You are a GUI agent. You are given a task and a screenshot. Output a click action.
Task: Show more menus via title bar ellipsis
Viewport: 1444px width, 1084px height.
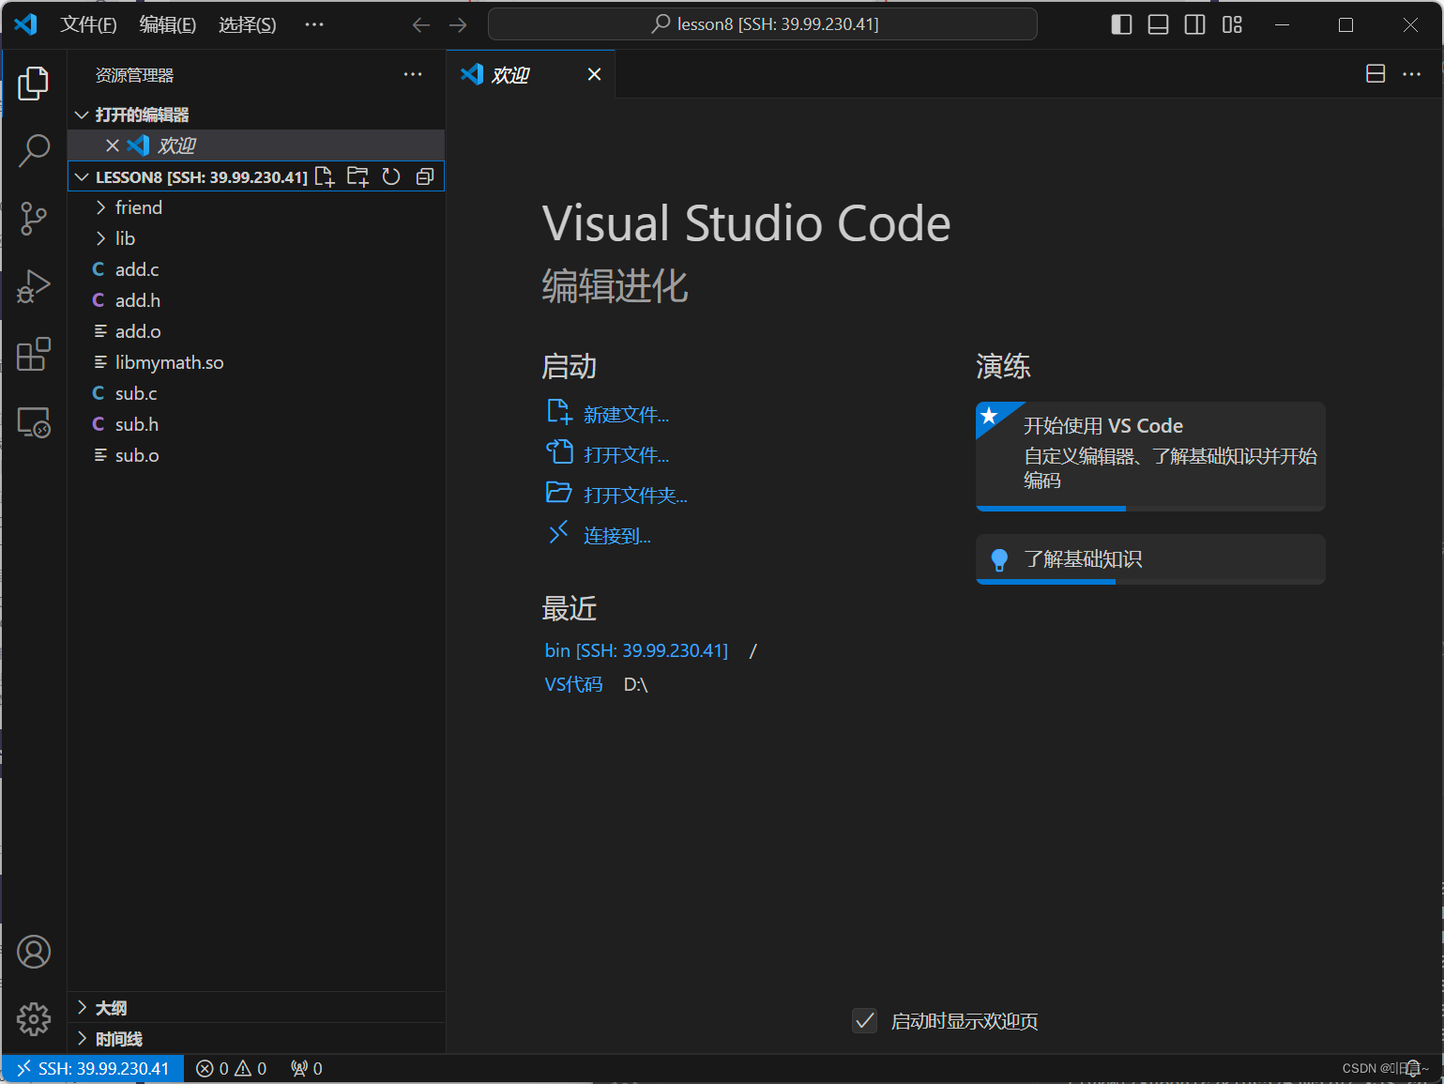[314, 24]
